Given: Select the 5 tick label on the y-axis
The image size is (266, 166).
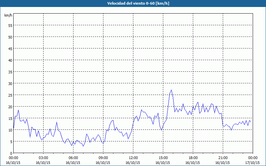Looking at the screenshot, I should (x=11, y=141).
